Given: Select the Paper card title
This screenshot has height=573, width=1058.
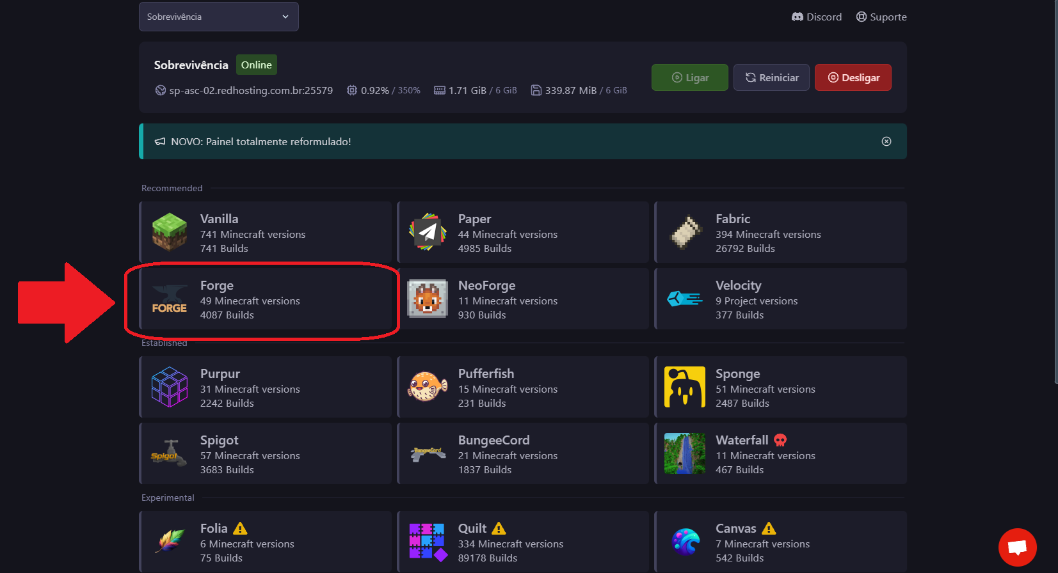Looking at the screenshot, I should 474,219.
